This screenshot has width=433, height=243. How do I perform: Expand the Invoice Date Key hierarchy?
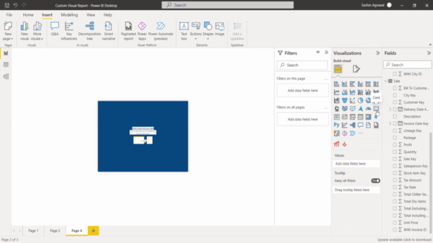click(x=390, y=124)
